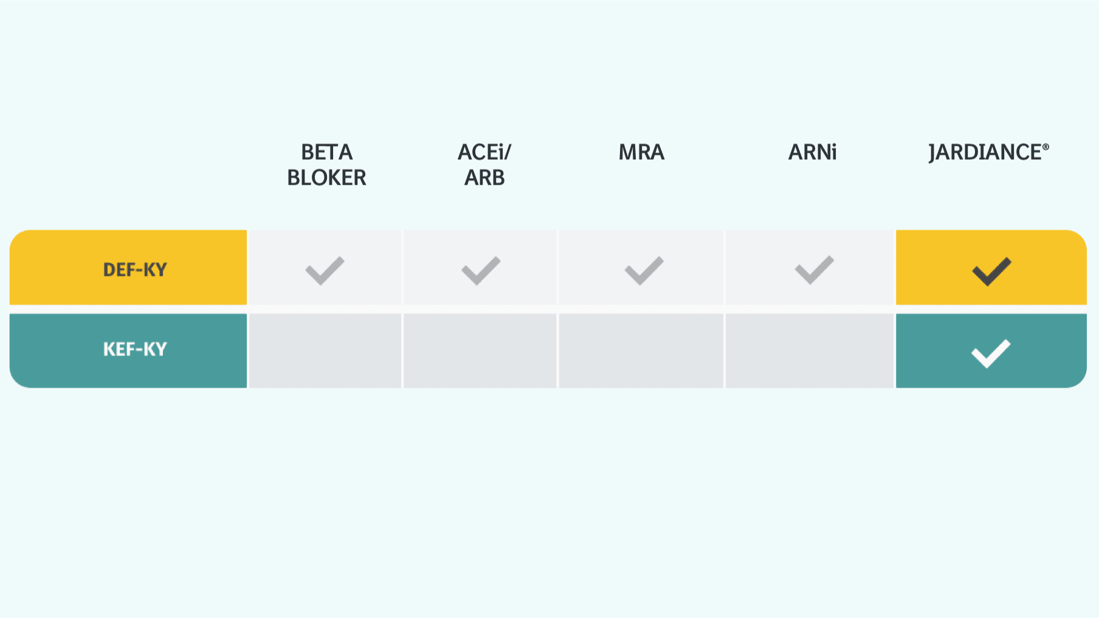Check the empty KEF-KY cell under MRA
Image resolution: width=1099 pixels, height=618 pixels.
coord(641,351)
